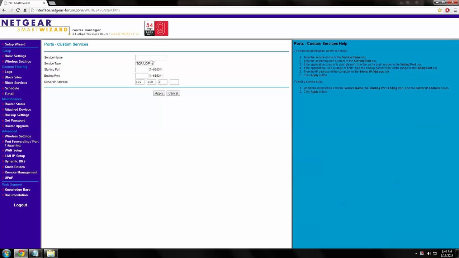Open Chrome from the taskbar
Screen dimensions: 459x258
pos(21,253)
